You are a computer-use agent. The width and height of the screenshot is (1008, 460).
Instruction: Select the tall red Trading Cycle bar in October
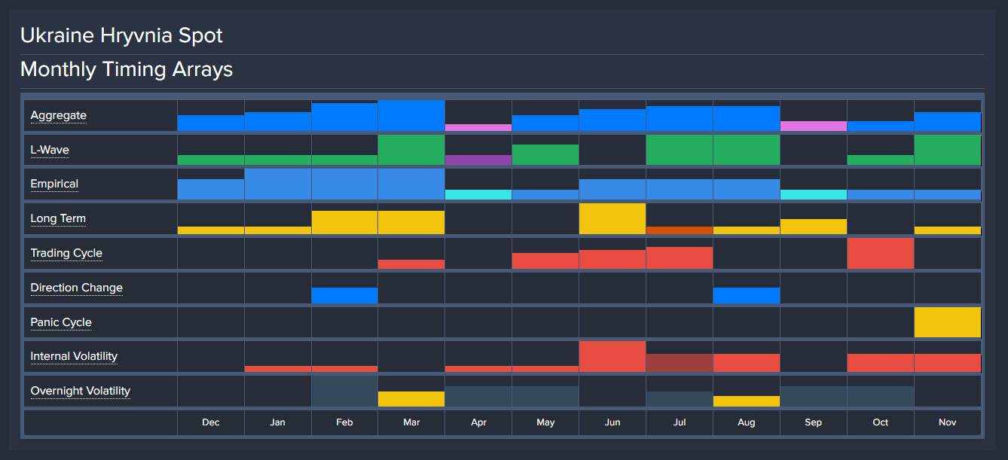point(880,254)
